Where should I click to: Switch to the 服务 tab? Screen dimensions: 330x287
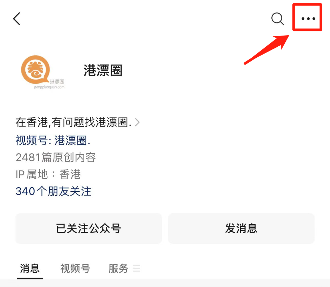click(x=118, y=268)
